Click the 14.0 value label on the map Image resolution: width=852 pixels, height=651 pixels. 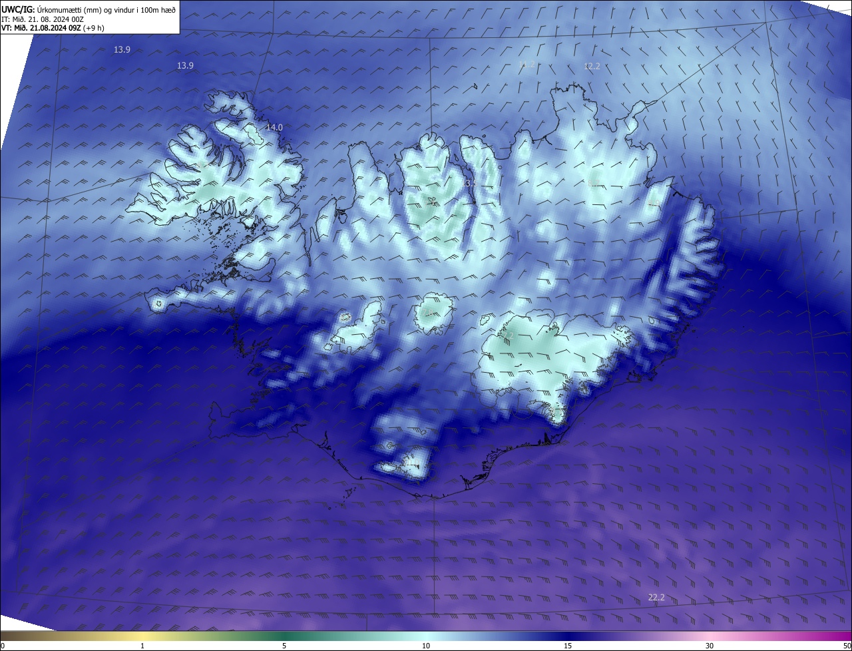pos(274,127)
